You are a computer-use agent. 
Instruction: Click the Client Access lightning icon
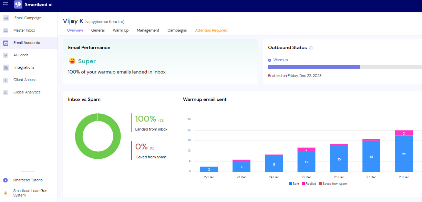pyautogui.click(x=6, y=80)
